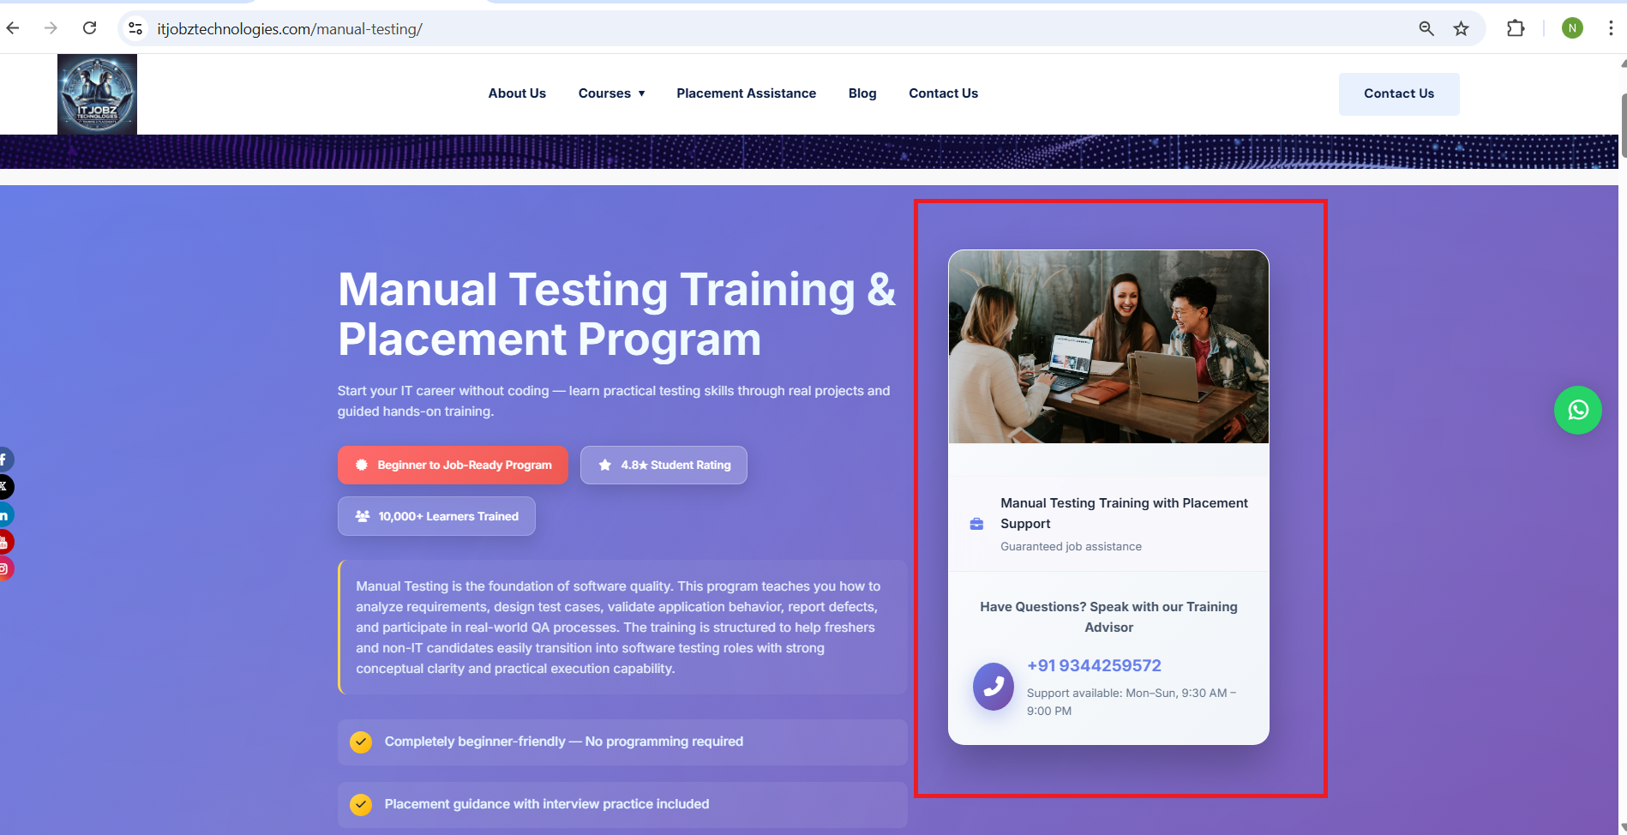The width and height of the screenshot is (1627, 835).
Task: Open the LinkedIn social sidebar icon
Action: click(5, 514)
